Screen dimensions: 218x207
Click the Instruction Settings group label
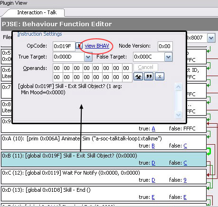pos(39,34)
